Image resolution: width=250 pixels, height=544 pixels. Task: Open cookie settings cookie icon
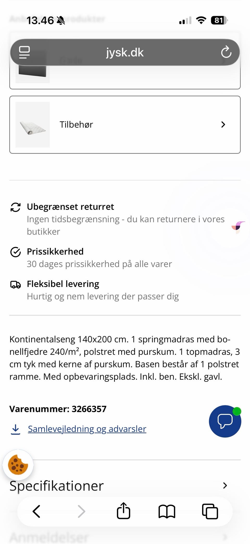click(x=18, y=465)
